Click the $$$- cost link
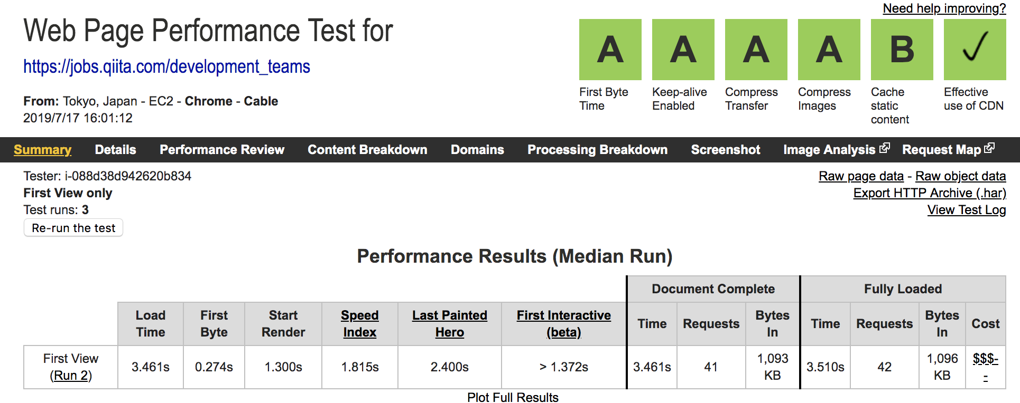1020x403 pixels. (985, 367)
